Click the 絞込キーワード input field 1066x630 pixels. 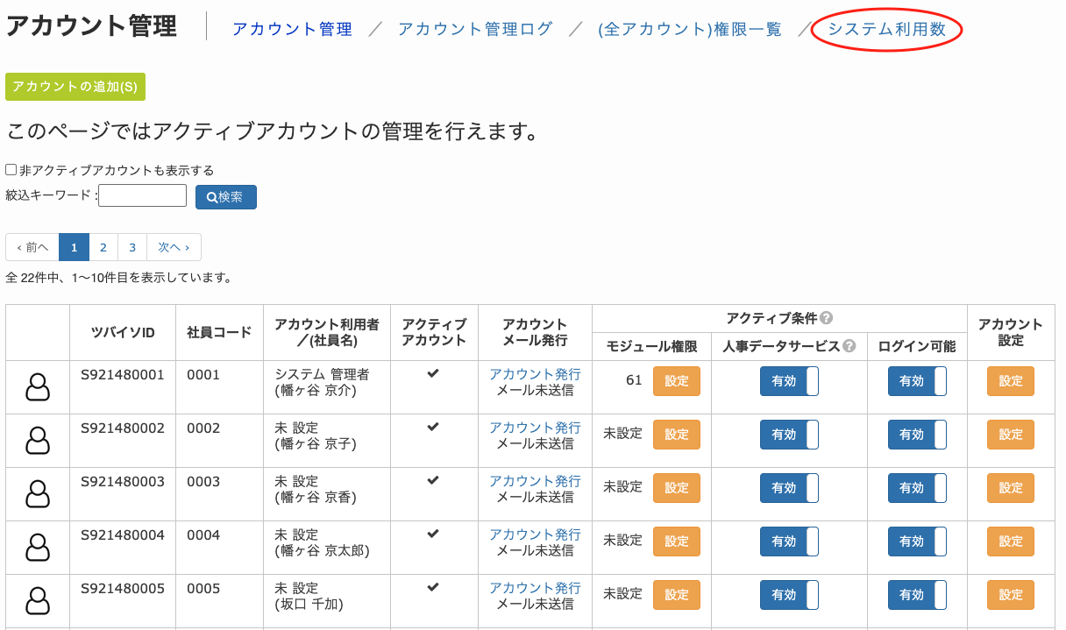(x=142, y=195)
